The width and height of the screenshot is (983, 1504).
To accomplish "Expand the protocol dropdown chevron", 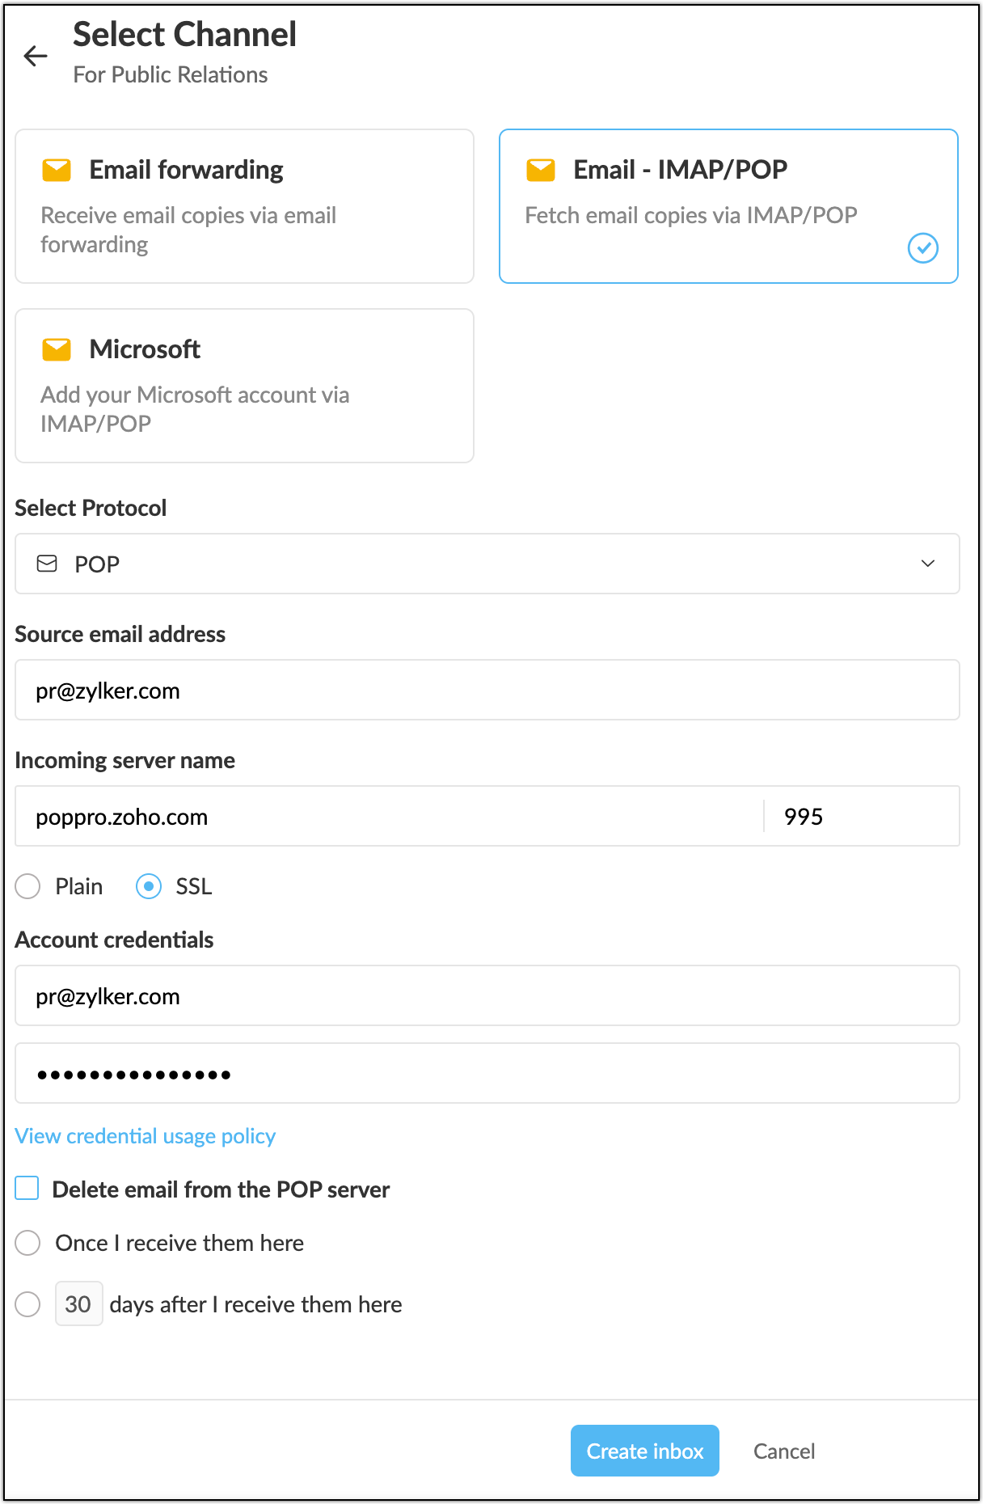I will click(927, 564).
